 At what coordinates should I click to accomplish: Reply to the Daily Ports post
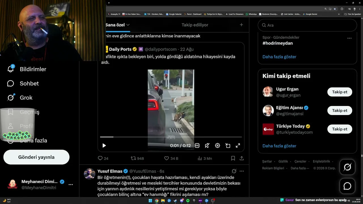tap(103, 158)
